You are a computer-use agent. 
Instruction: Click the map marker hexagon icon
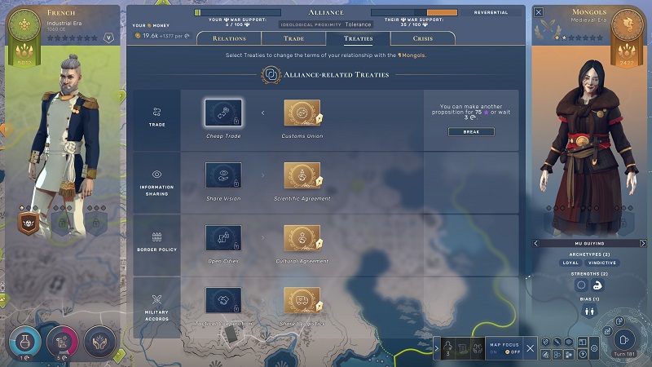tap(545, 342)
